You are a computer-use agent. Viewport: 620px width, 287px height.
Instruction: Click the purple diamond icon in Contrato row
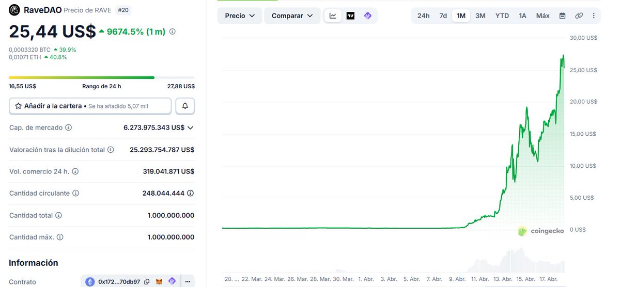172,282
